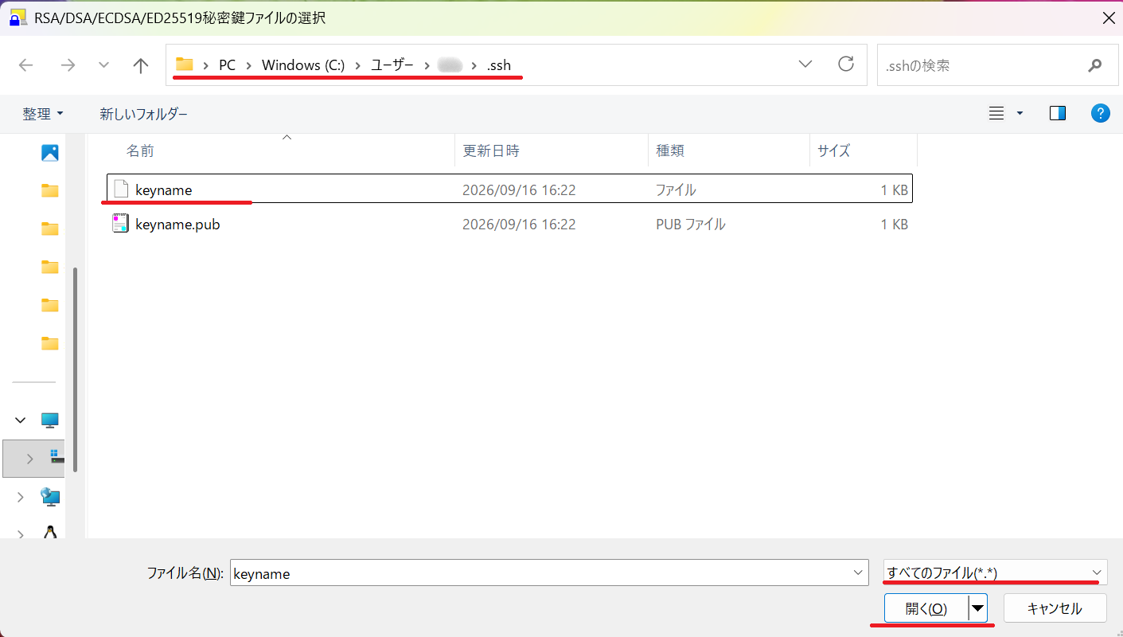Select the PC monitor icon in sidebar
The height and width of the screenshot is (637, 1123).
(x=50, y=420)
